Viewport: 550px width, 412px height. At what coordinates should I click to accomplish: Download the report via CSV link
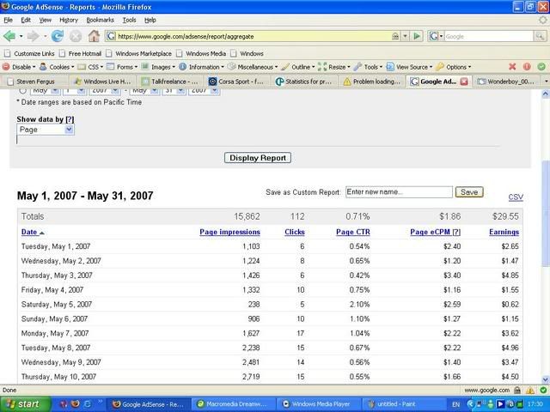point(516,197)
